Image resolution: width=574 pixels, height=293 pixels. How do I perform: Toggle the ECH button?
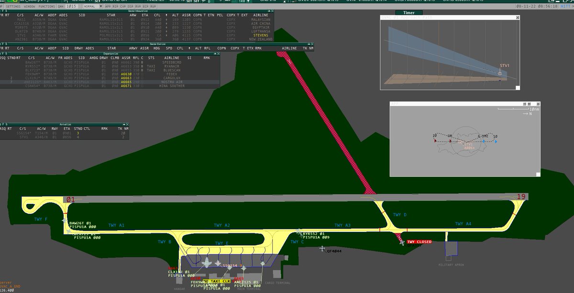145,7
